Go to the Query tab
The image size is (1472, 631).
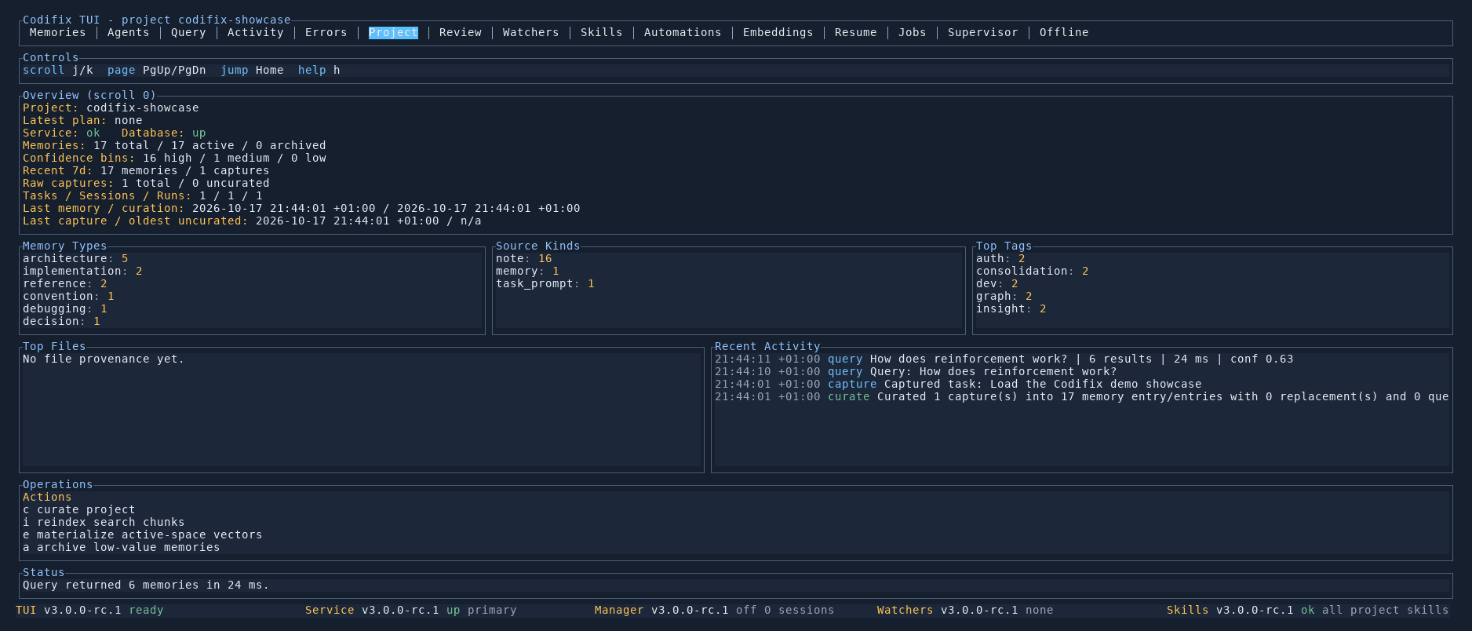click(x=188, y=32)
